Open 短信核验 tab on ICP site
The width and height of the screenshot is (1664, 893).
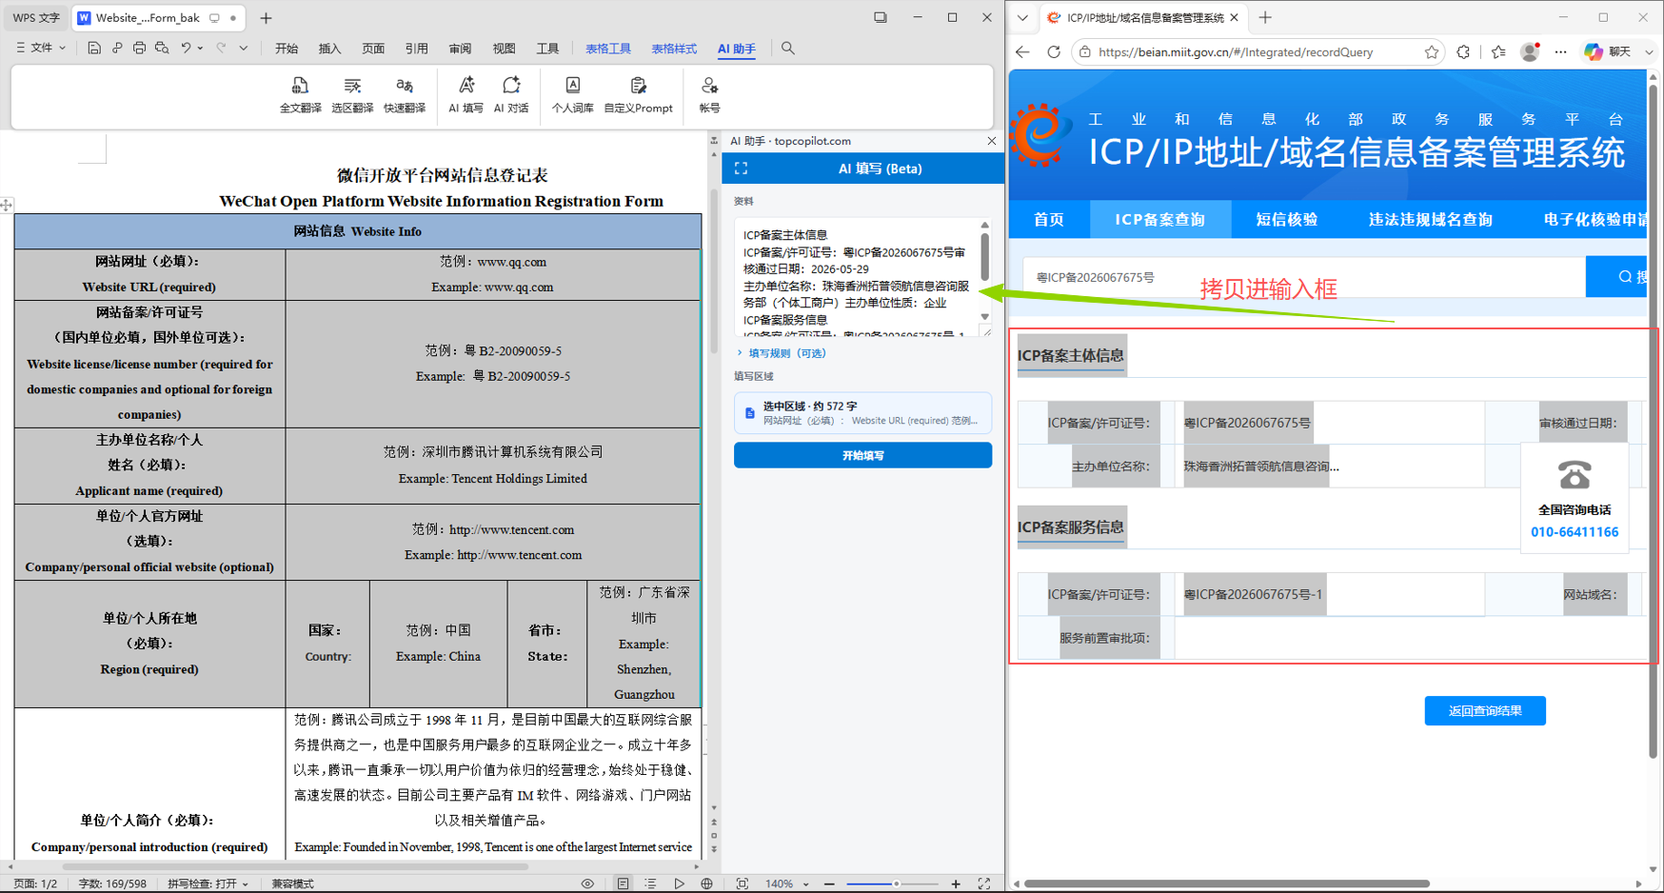pos(1287,220)
